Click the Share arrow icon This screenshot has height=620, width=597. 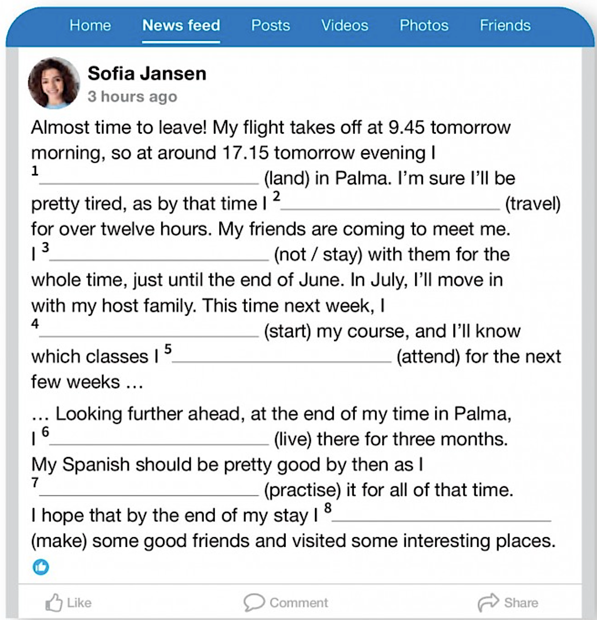coord(488,602)
